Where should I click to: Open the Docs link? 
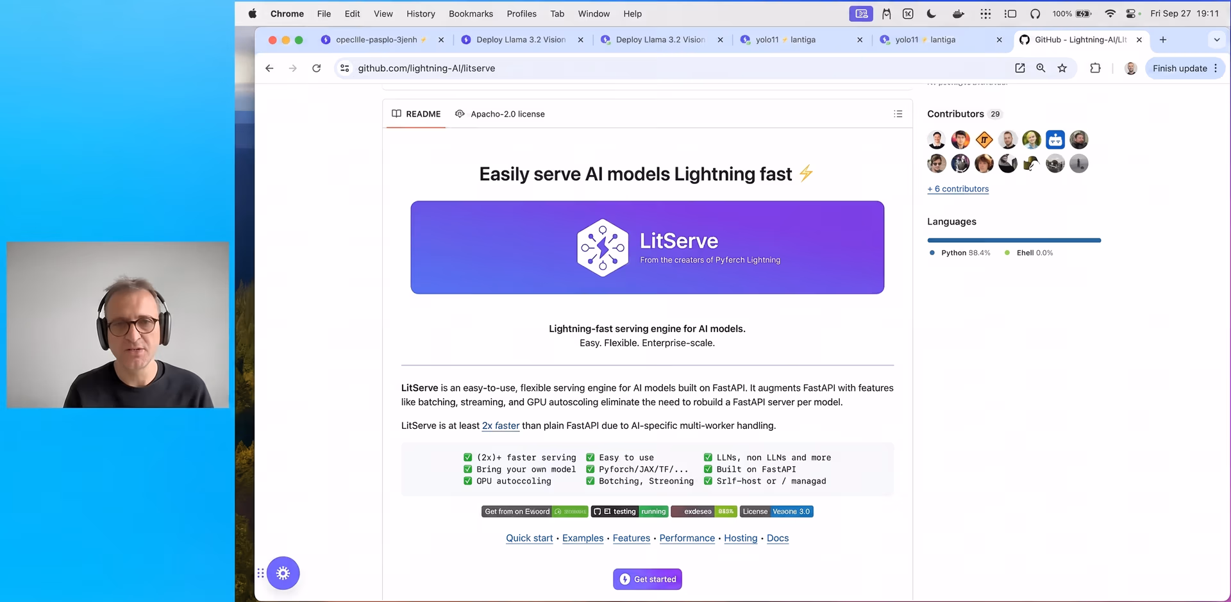tap(778, 539)
